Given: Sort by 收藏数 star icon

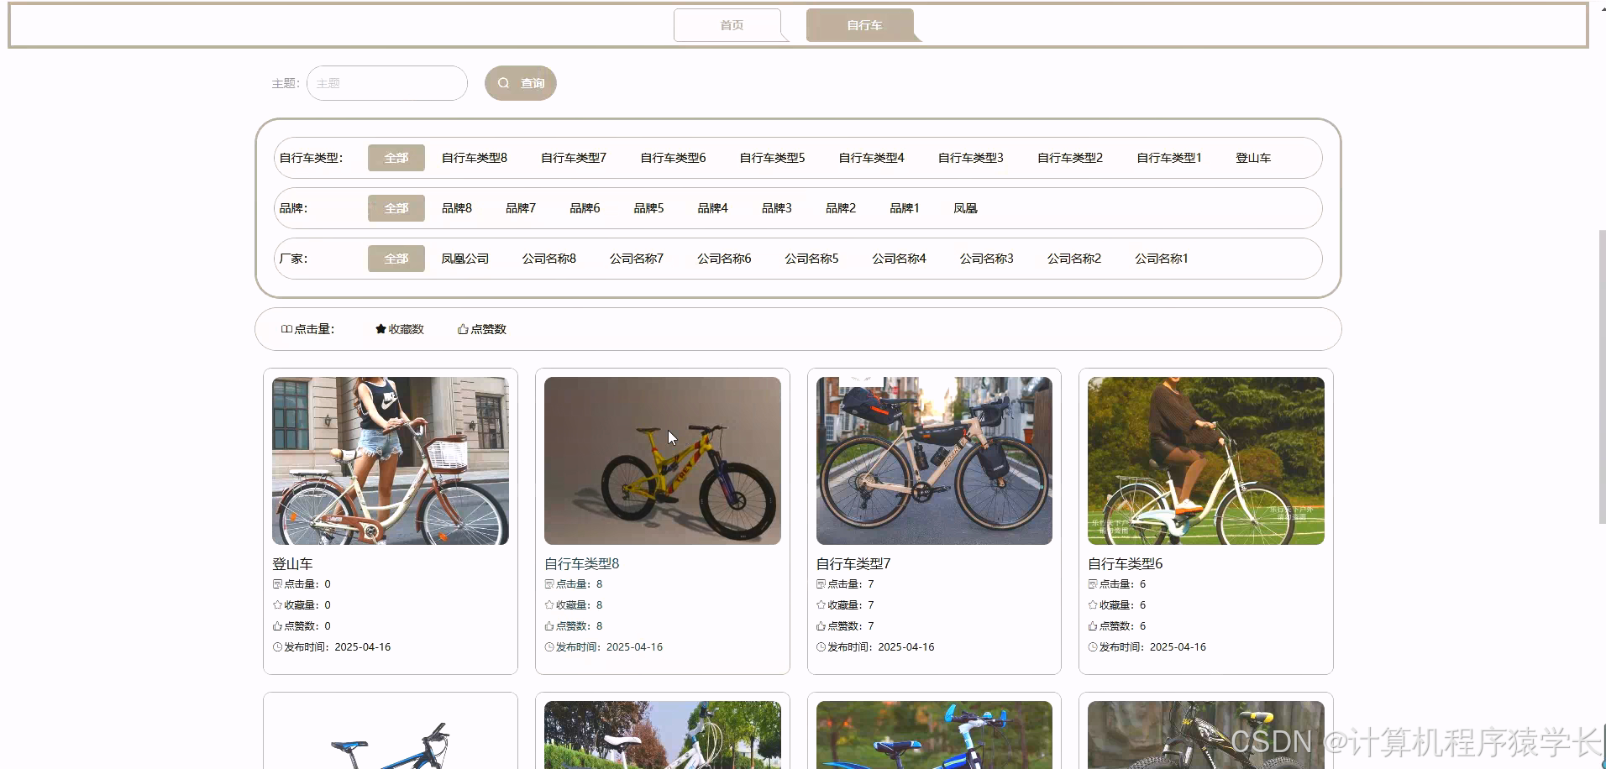Looking at the screenshot, I should pos(381,329).
